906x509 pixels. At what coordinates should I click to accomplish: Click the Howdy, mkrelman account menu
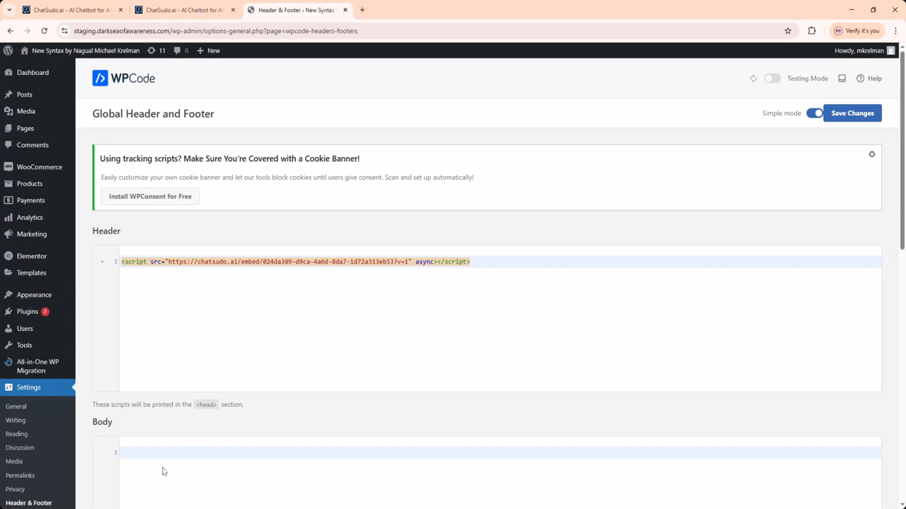pyautogui.click(x=864, y=50)
